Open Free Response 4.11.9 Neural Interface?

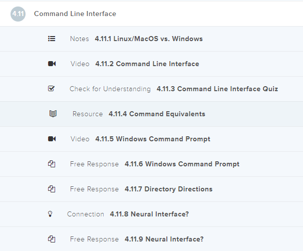click(164, 239)
